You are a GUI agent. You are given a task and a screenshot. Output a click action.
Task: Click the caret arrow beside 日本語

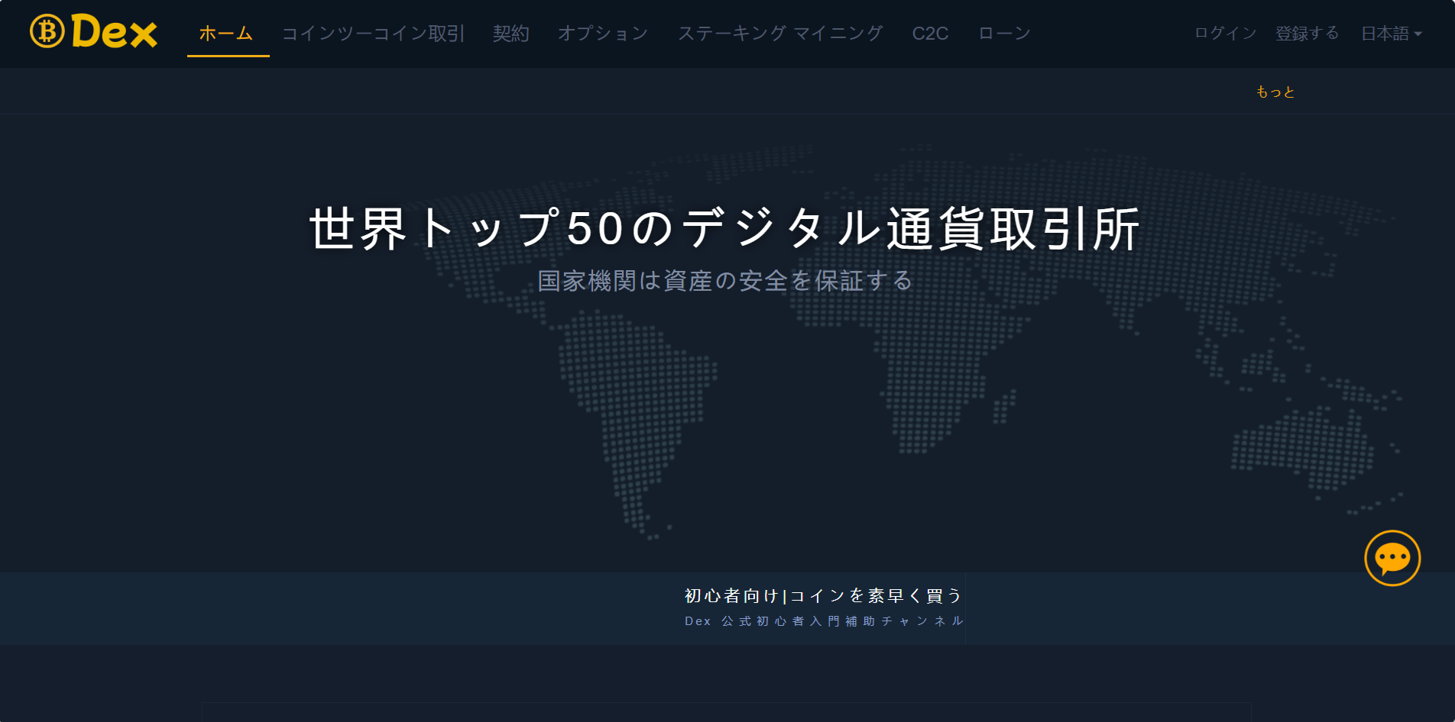tap(1418, 34)
